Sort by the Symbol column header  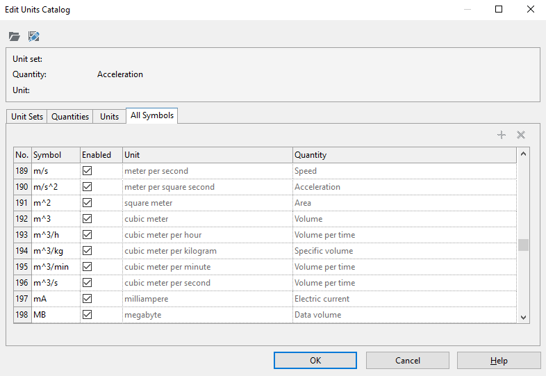[x=55, y=155]
